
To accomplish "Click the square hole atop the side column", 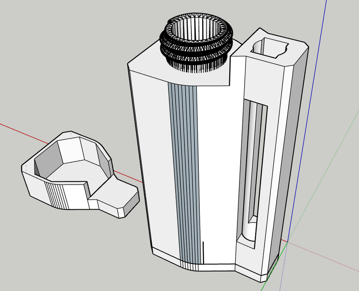I will tap(270, 49).
